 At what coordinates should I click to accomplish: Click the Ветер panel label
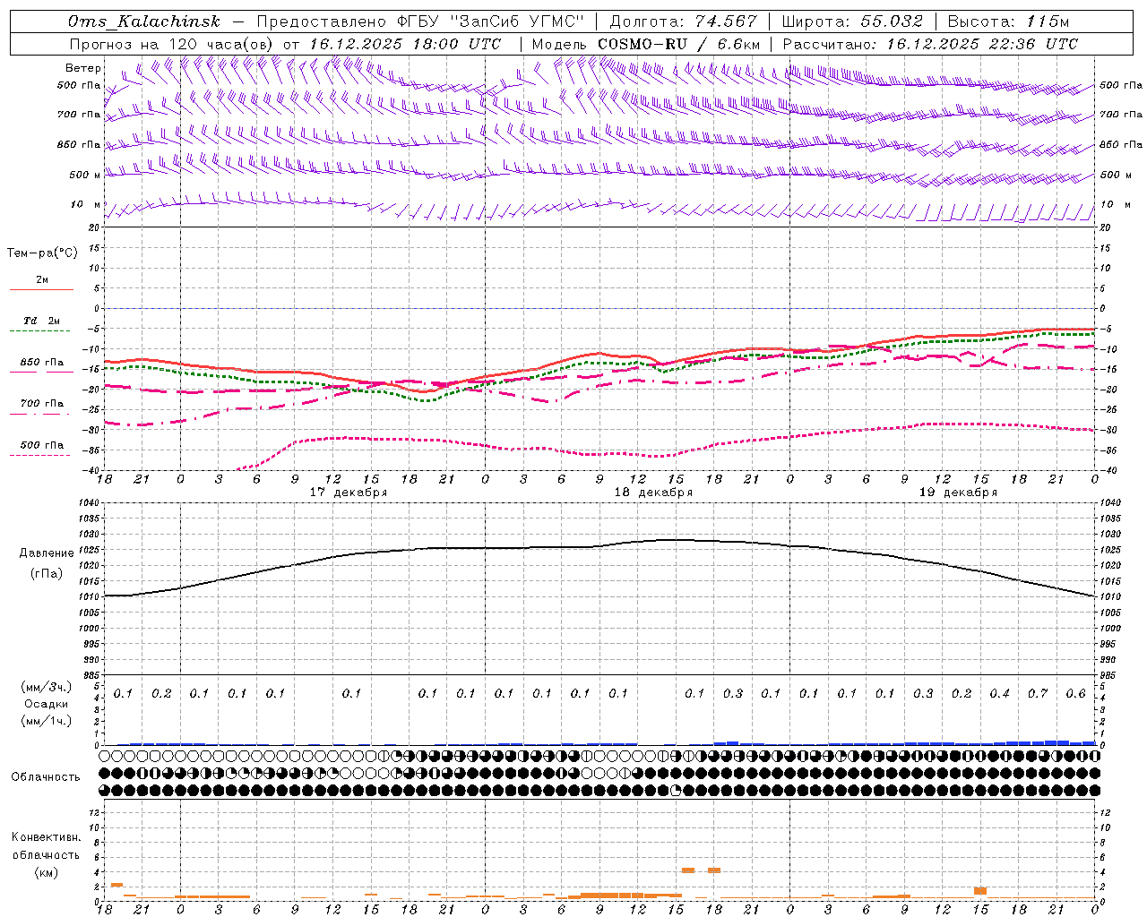tap(83, 68)
